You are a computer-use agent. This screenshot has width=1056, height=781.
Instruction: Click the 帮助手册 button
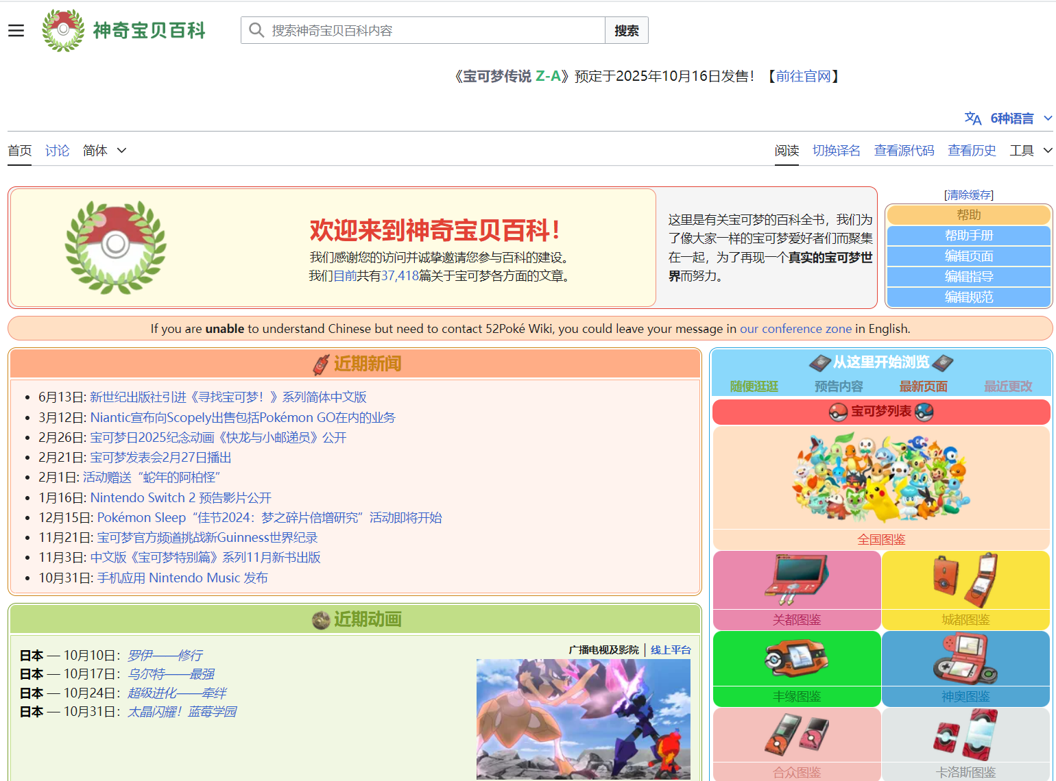pos(968,236)
